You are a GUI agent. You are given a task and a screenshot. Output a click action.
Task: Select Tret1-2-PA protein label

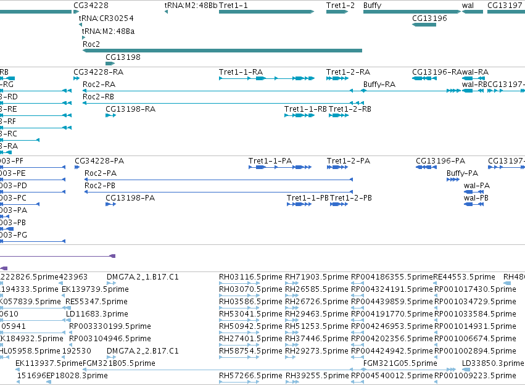349,161
